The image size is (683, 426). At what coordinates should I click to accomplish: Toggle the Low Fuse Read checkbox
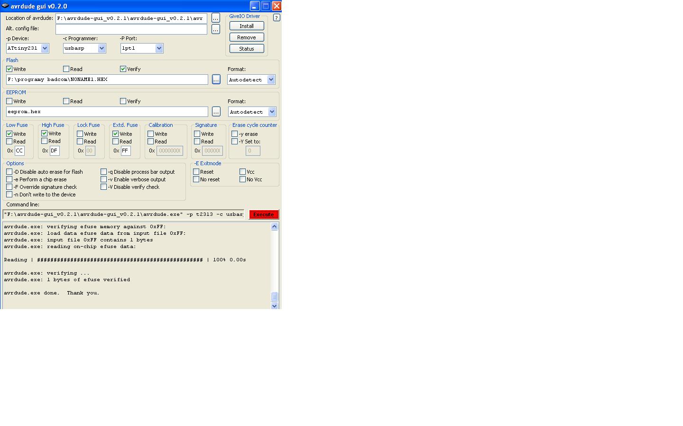click(9, 142)
